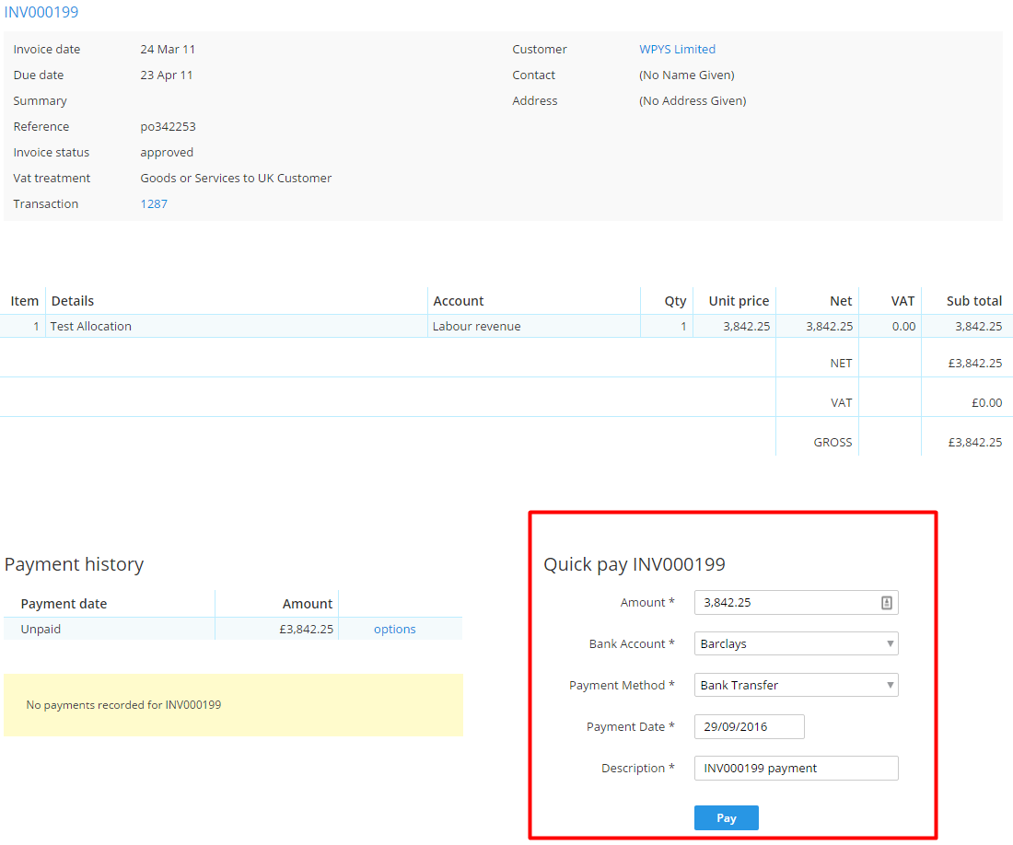Click the Unpaid payment date cell
Image resolution: width=1013 pixels, height=845 pixels.
tap(110, 630)
